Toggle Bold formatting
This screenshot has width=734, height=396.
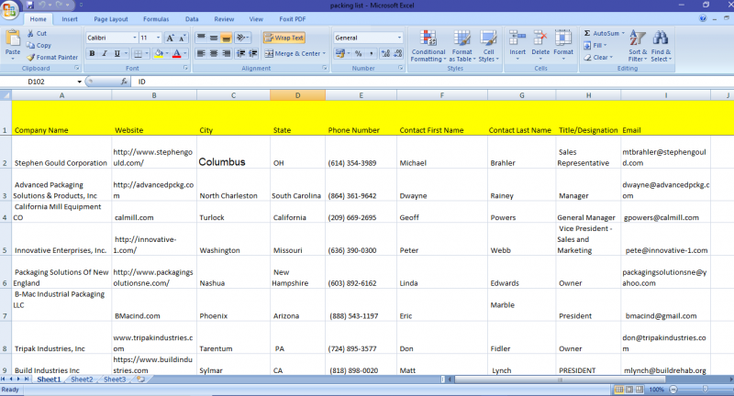point(93,53)
